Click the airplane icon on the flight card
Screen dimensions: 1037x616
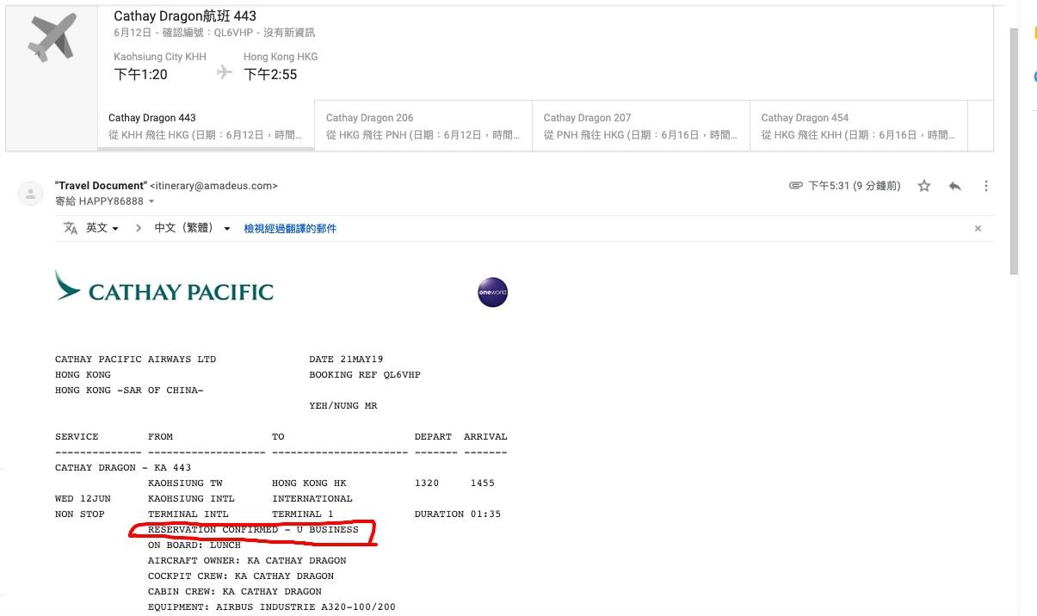point(52,38)
